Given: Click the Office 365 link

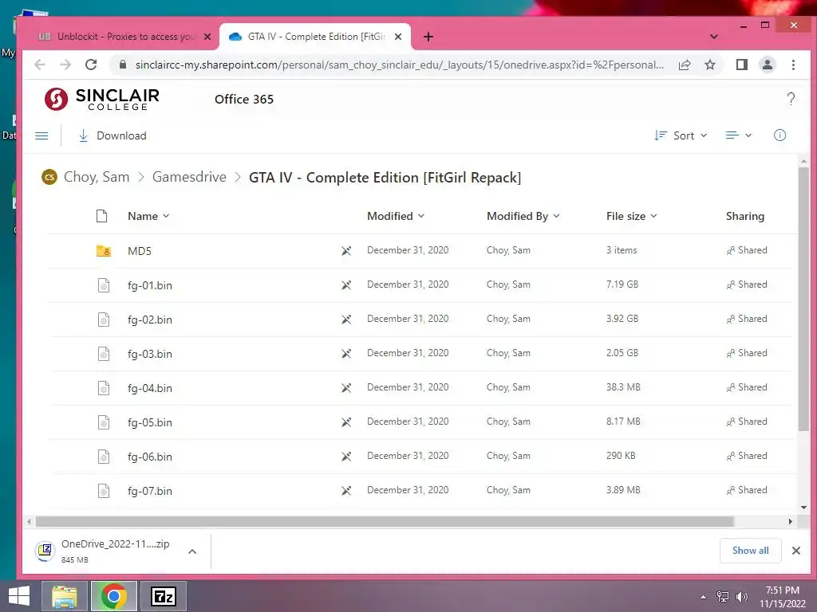Looking at the screenshot, I should (x=244, y=100).
